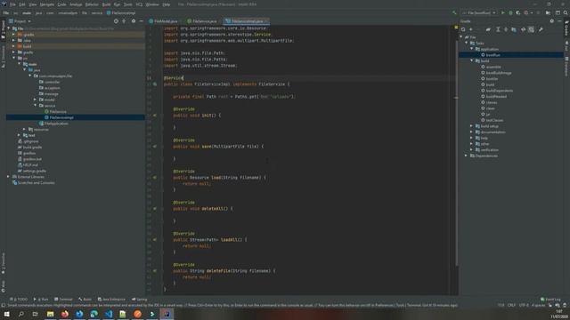Expand External Libraries node
This screenshot has height=320, width=570.
click(8, 177)
